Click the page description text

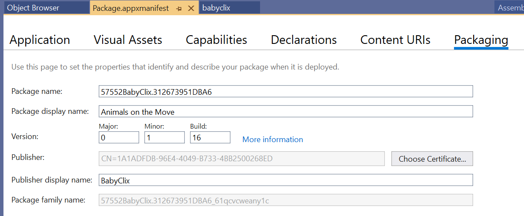coord(175,67)
